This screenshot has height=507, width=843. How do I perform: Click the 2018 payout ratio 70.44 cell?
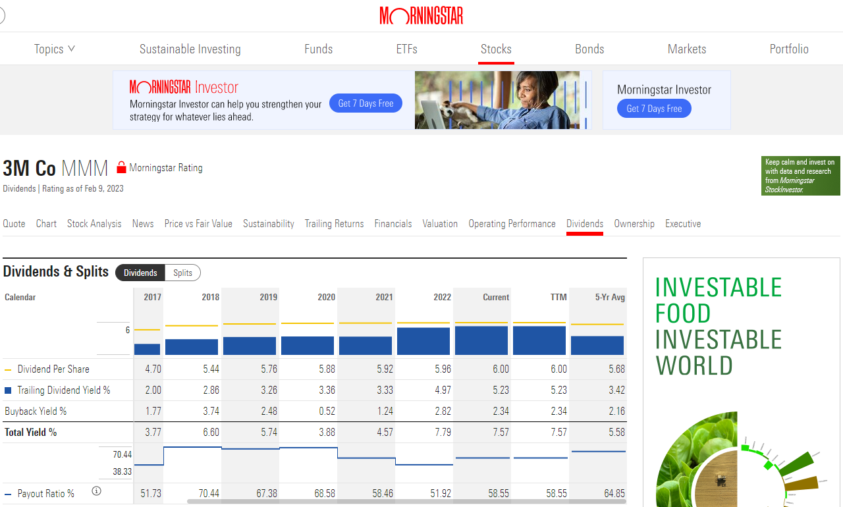(x=209, y=494)
